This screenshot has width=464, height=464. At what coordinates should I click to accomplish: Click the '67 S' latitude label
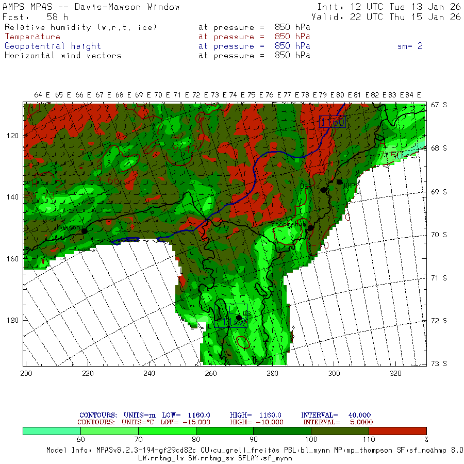click(x=439, y=105)
